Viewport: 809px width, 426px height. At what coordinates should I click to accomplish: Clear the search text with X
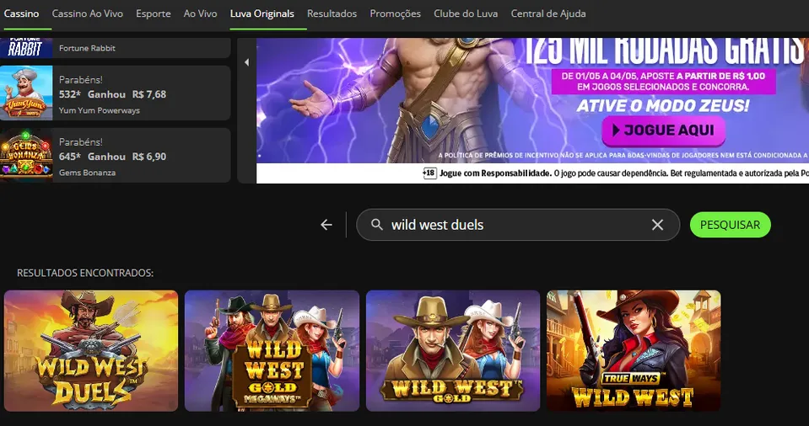pos(657,225)
